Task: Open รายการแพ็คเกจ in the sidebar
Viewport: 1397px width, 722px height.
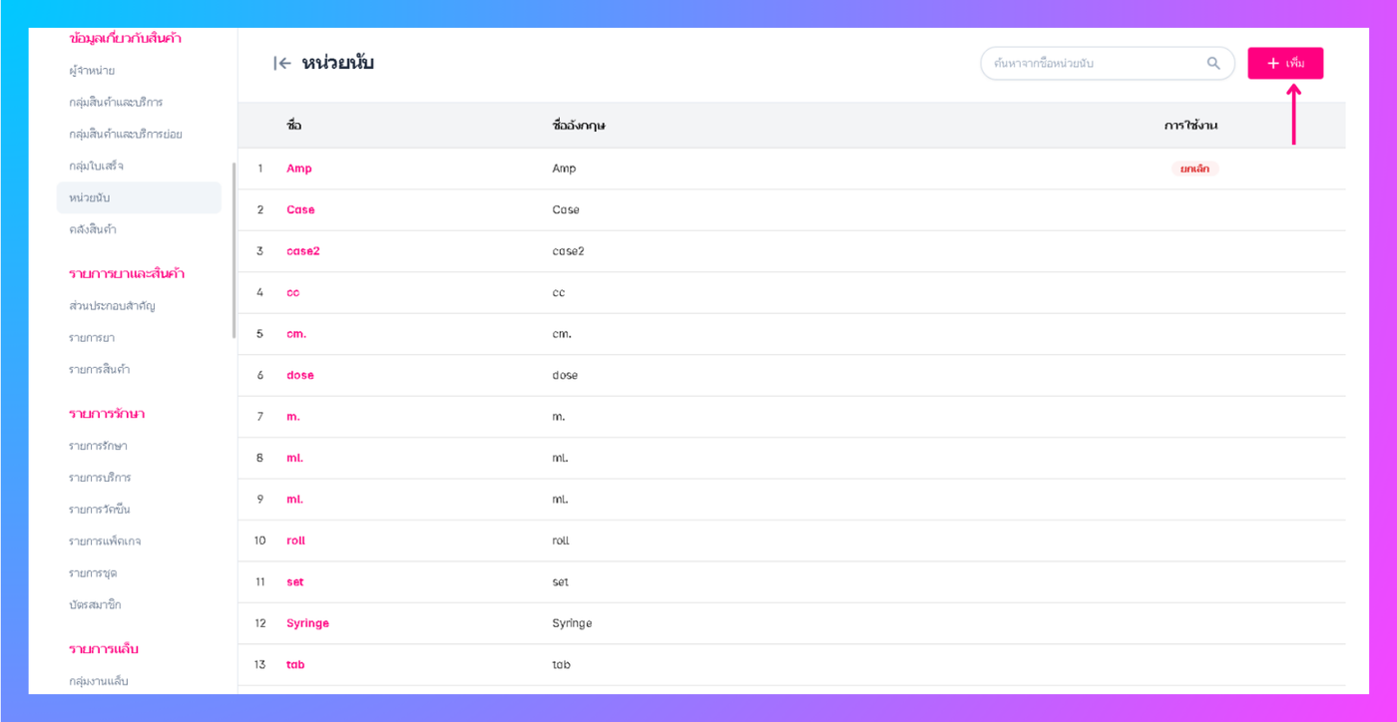Action: [105, 541]
